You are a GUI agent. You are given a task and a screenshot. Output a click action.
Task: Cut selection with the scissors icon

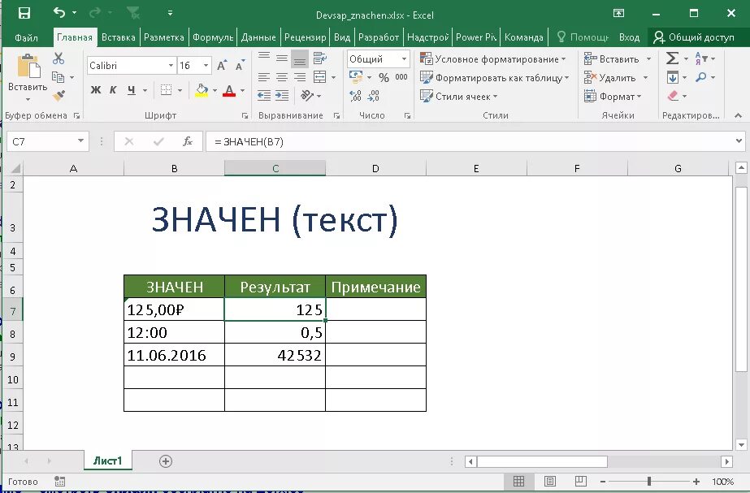click(x=59, y=58)
